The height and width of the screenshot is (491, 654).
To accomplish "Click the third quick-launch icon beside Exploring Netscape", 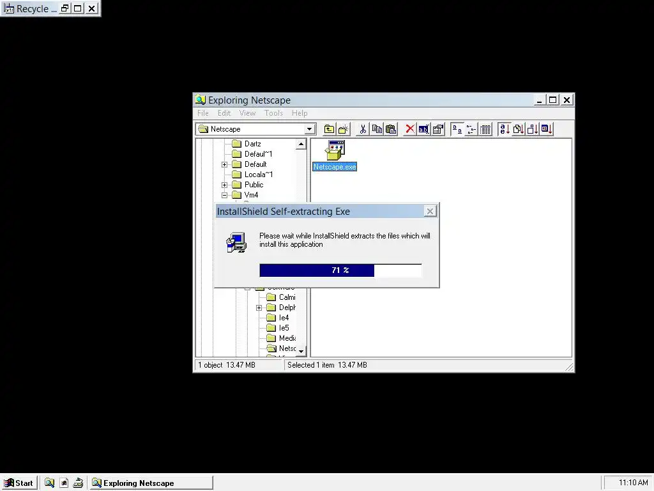I will (78, 483).
